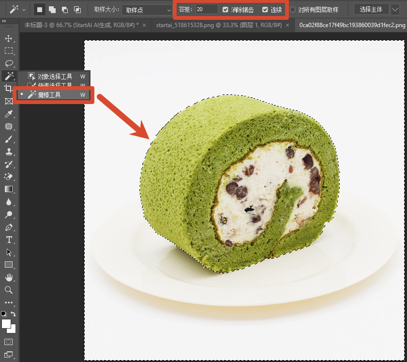Image resolution: width=407 pixels, height=362 pixels.
Task: Toggle the 消除锯齿 anti-alias checkbox
Action: tap(226, 10)
